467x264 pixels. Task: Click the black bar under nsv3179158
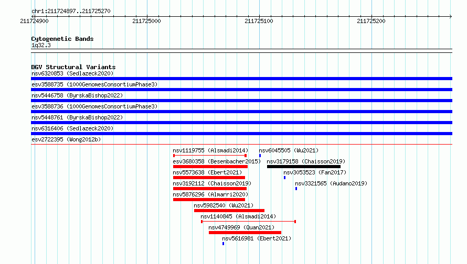click(x=304, y=167)
